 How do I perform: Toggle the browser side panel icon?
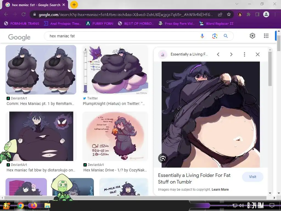click(257, 14)
